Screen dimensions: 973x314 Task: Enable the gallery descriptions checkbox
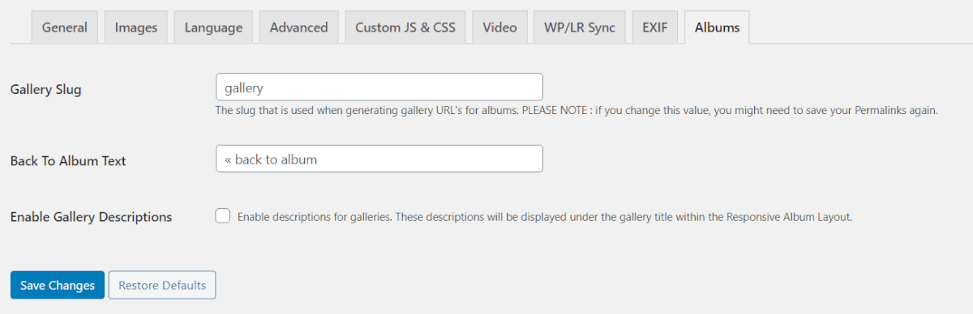pyautogui.click(x=223, y=216)
